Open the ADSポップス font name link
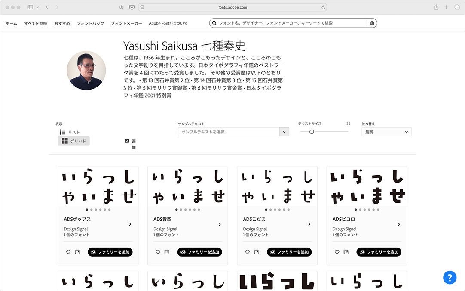This screenshot has width=465, height=291. point(77,219)
